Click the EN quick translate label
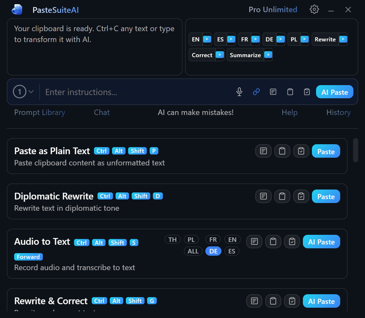The image size is (365, 318). click(196, 39)
